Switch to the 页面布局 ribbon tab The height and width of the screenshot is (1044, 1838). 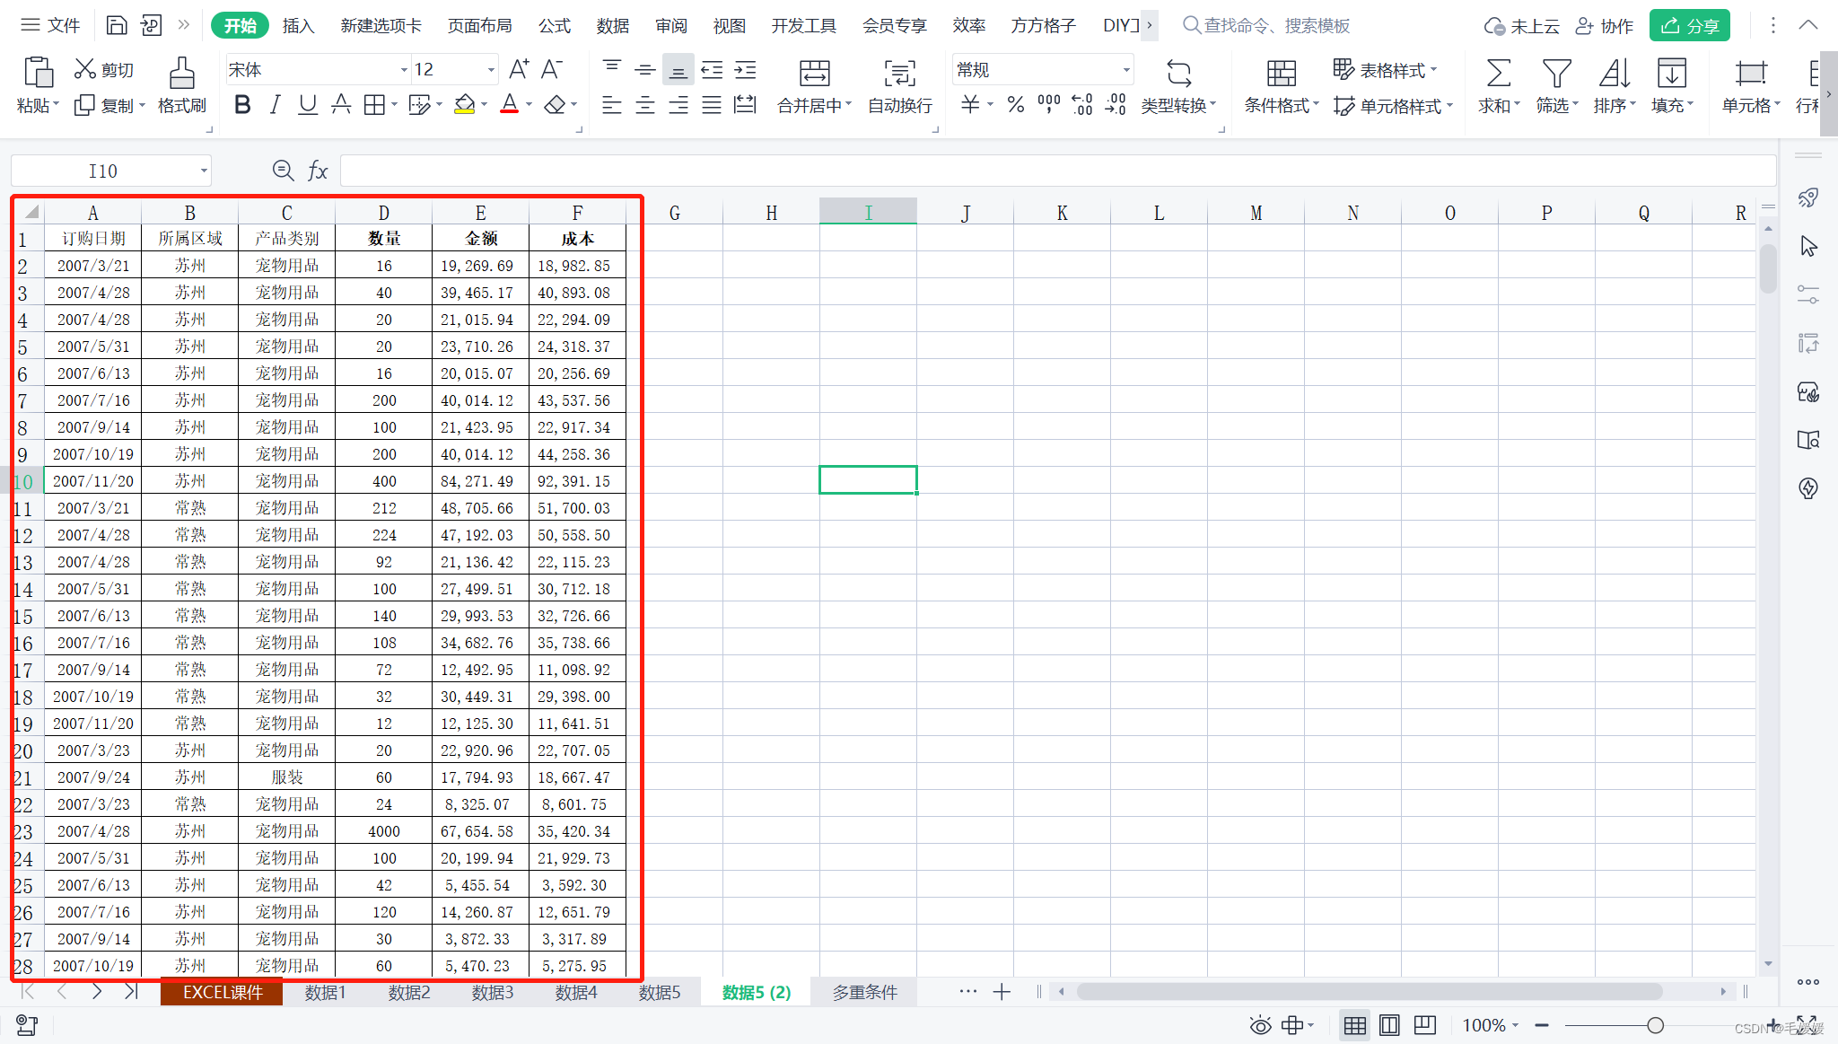point(479,25)
